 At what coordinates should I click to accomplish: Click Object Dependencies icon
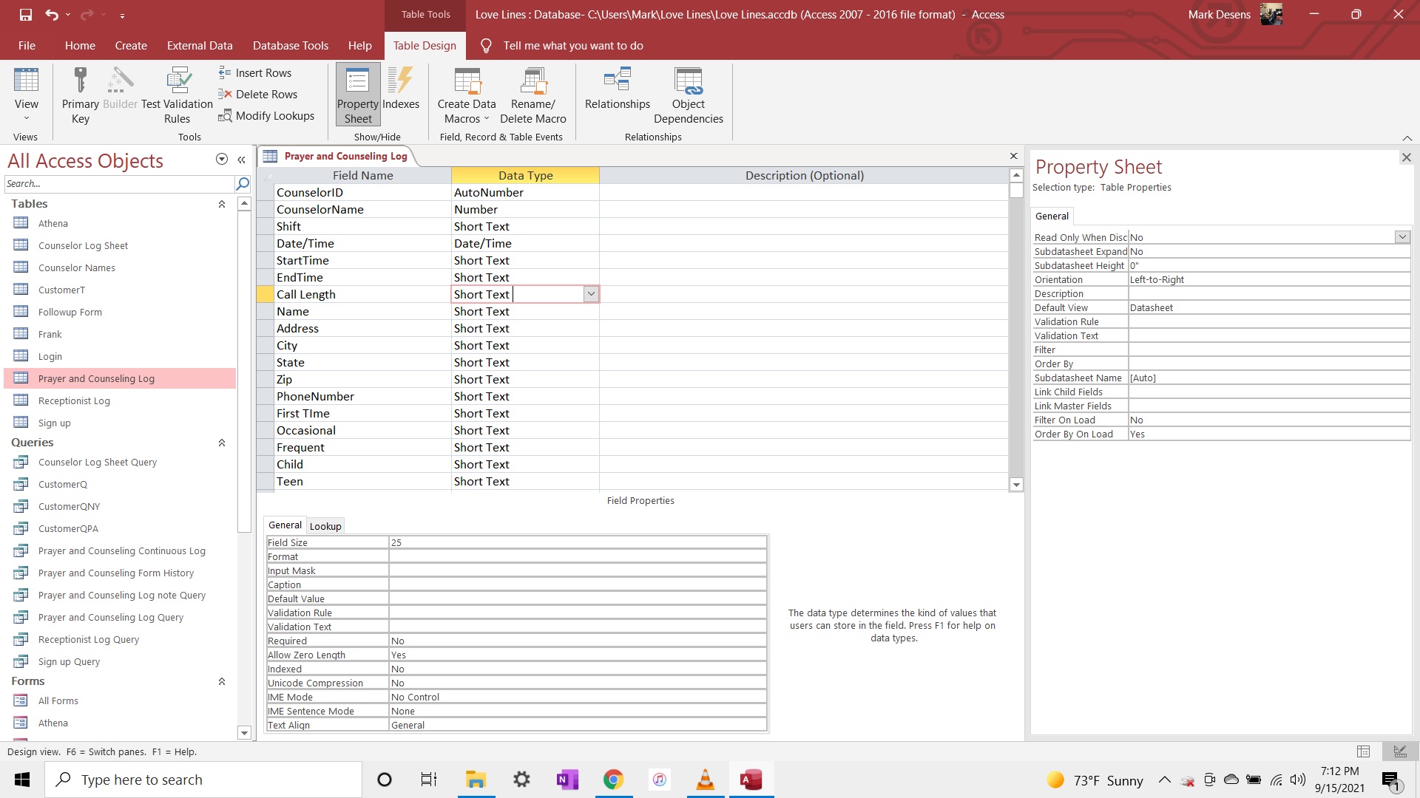[688, 81]
